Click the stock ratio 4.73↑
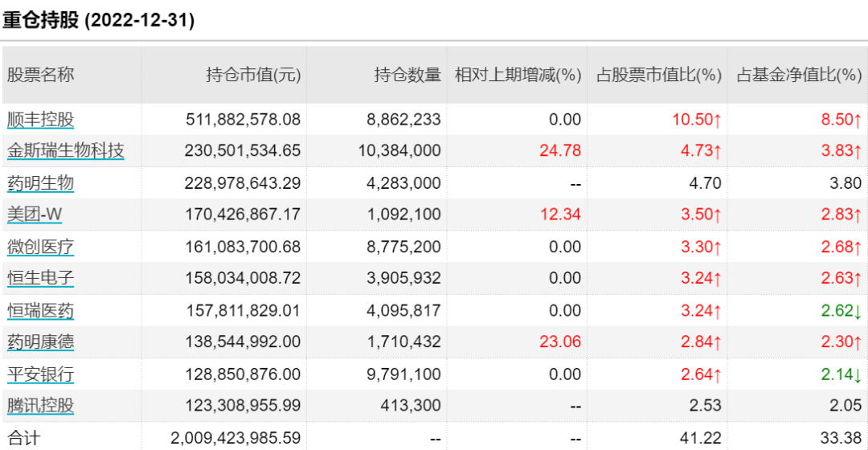 701,150
